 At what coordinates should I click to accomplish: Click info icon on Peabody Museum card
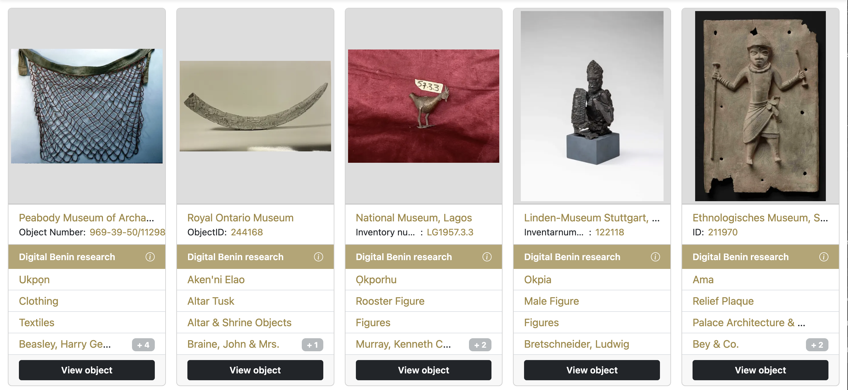click(150, 257)
